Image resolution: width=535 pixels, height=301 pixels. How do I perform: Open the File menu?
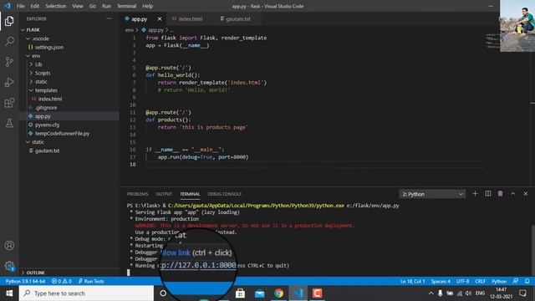[20, 6]
